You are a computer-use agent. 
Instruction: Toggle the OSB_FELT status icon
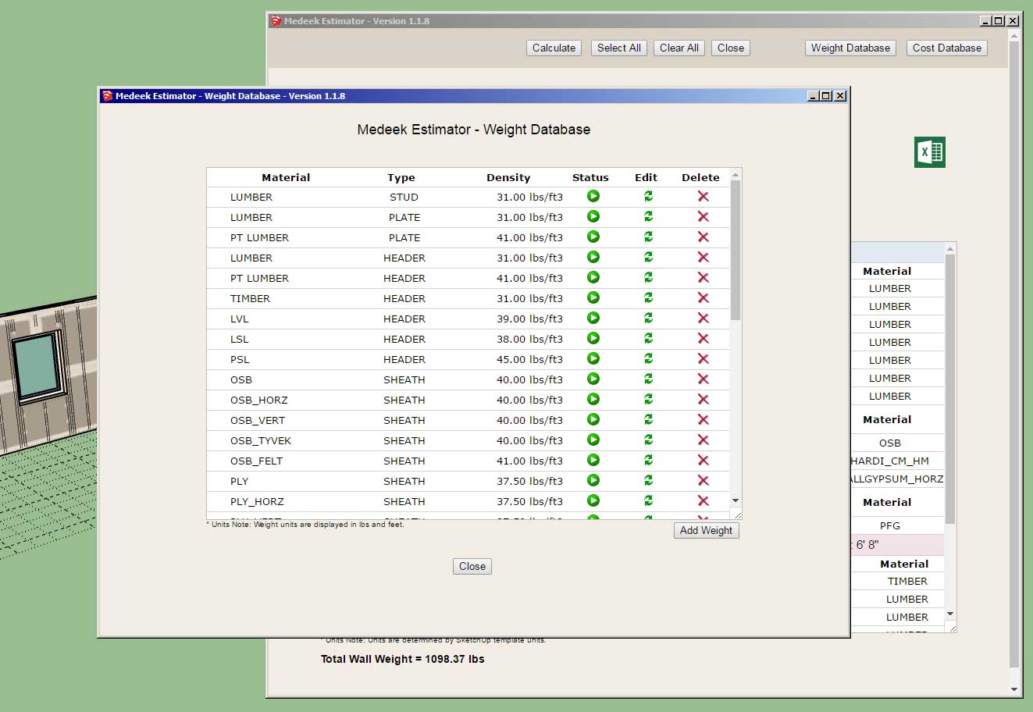593,461
